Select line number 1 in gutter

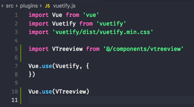(x=16, y=15)
